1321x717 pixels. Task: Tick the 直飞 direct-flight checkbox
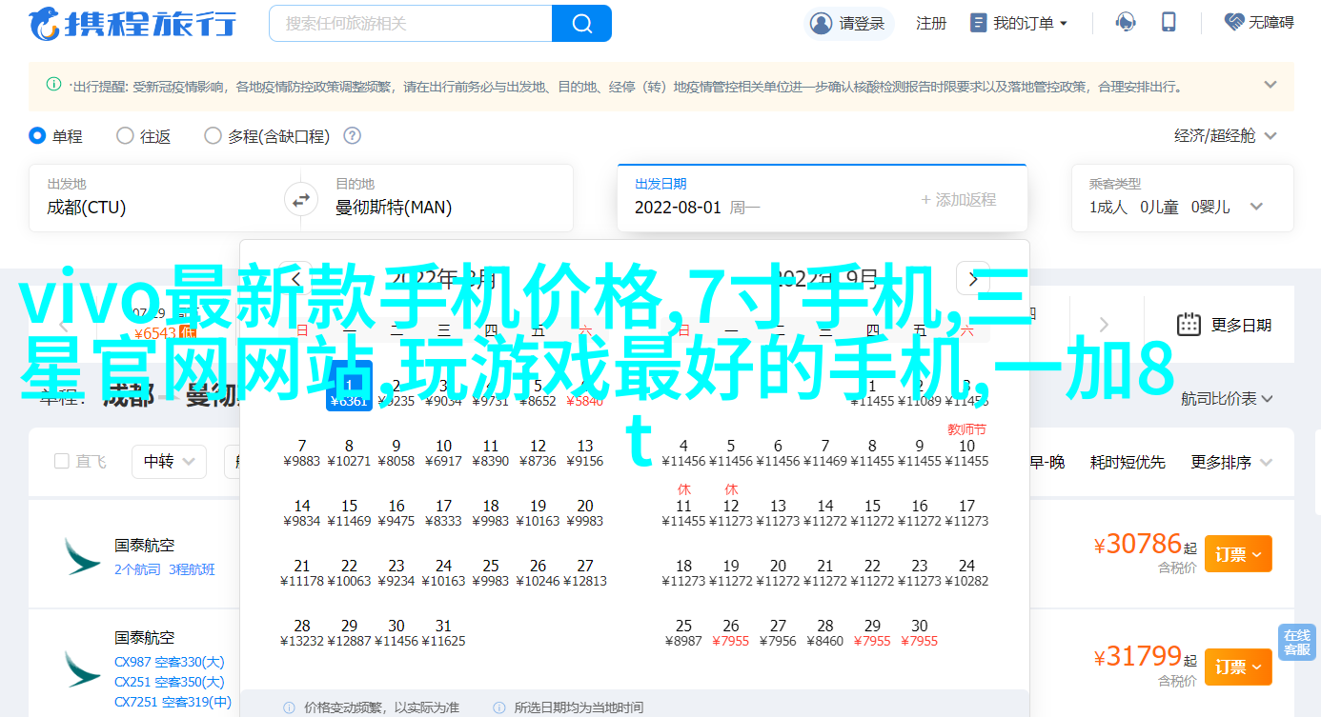tap(62, 462)
